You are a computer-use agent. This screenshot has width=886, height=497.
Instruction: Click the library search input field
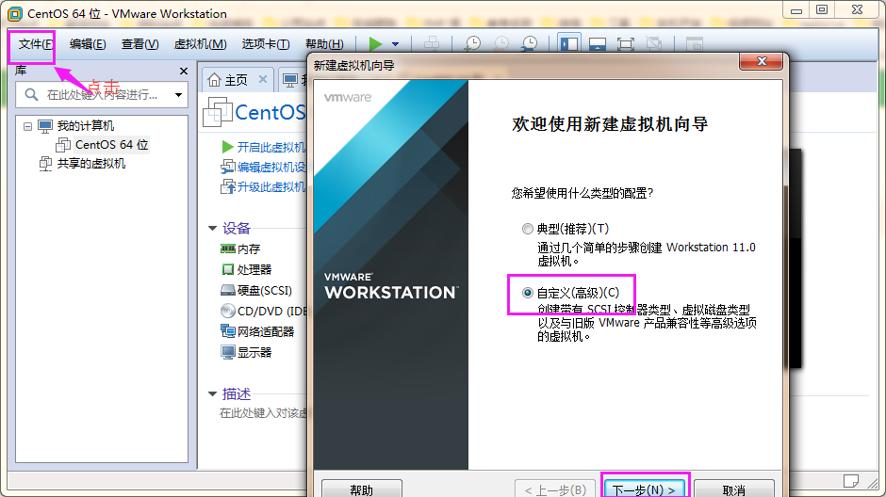[104, 95]
